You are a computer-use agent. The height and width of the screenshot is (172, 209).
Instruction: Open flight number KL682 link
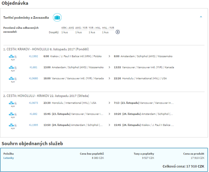click(x=33, y=114)
